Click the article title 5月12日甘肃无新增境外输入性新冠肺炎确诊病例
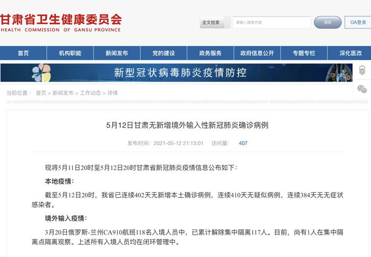Image resolution: width=371 pixels, height=257 pixels. [187, 125]
